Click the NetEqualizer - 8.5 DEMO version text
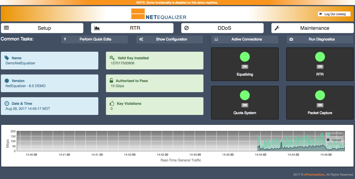The width and height of the screenshot is (355, 179). click(26, 86)
